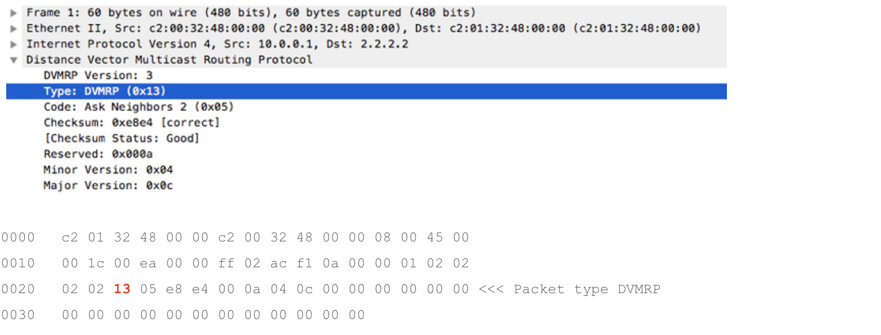Select the Code: Ask Neighbors 2 field

tap(139, 107)
